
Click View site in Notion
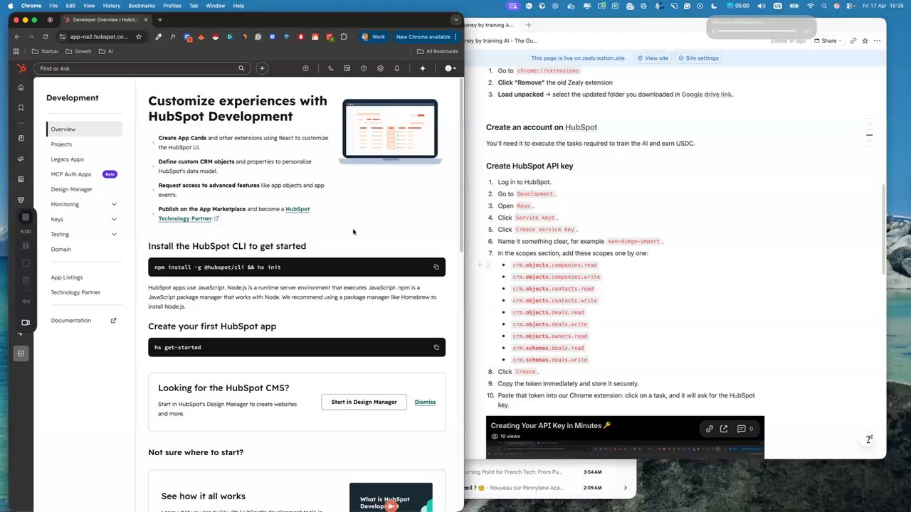click(x=653, y=58)
